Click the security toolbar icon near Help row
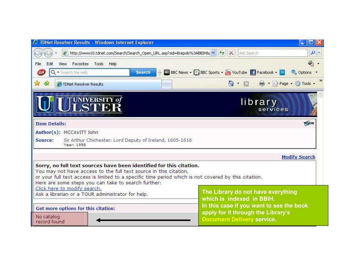This screenshot has height=257, width=343. [x=311, y=64]
